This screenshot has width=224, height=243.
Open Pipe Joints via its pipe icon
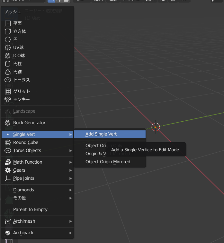pos(8,178)
